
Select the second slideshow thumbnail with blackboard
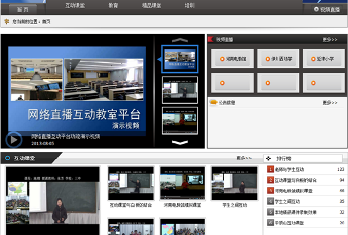180,90
